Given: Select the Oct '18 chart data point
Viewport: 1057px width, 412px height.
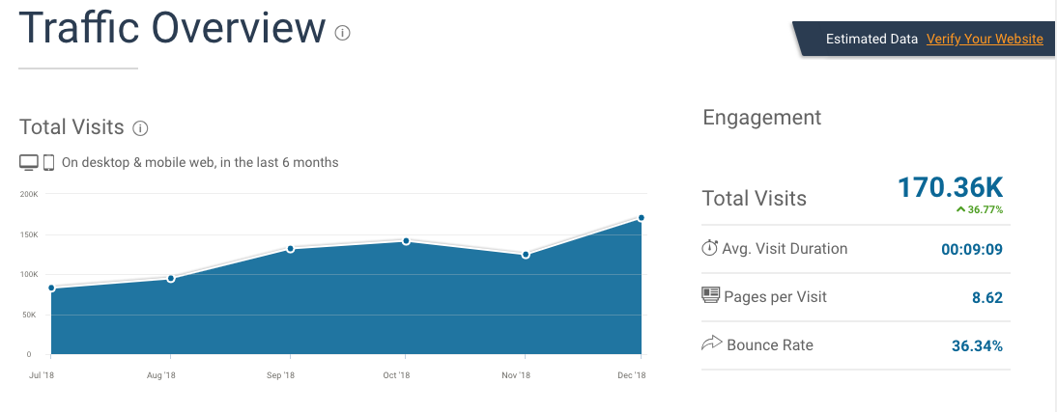Looking at the screenshot, I should coord(406,240).
